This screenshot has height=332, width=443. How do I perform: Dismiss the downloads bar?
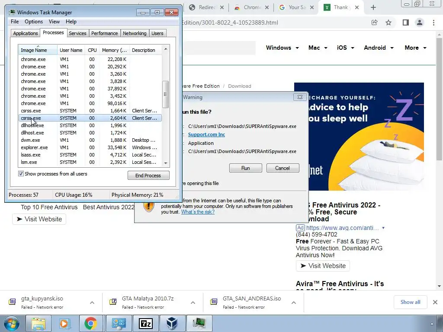click(435, 302)
